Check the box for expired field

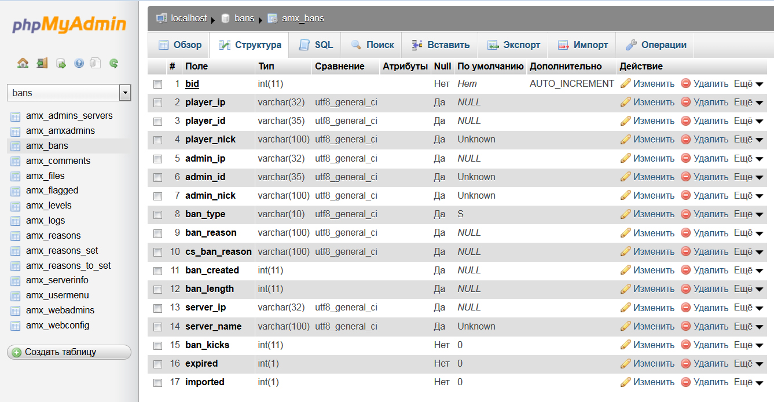157,364
